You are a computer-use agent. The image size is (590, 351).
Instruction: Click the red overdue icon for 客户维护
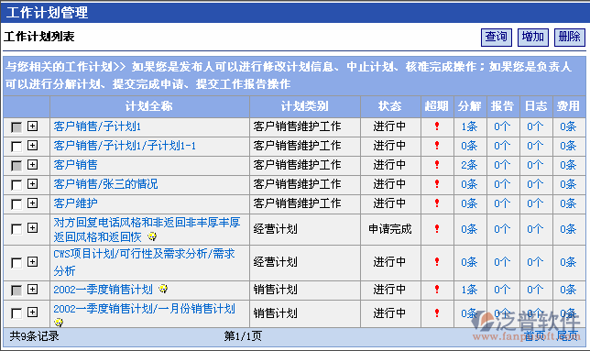437,203
